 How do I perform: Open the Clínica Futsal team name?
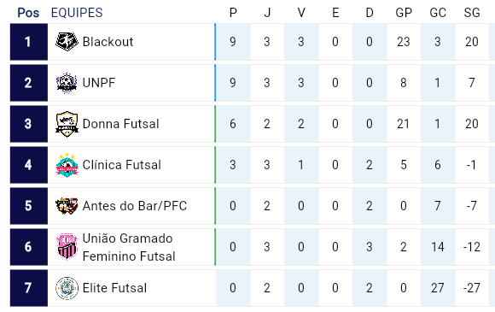(x=121, y=165)
